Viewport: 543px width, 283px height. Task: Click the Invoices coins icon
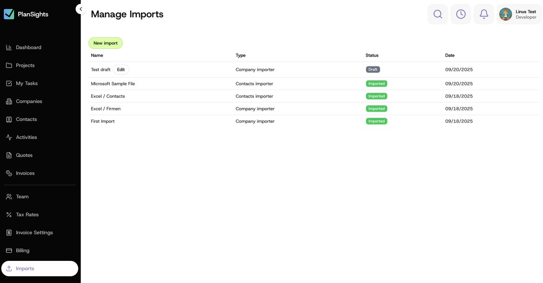pyautogui.click(x=9, y=173)
